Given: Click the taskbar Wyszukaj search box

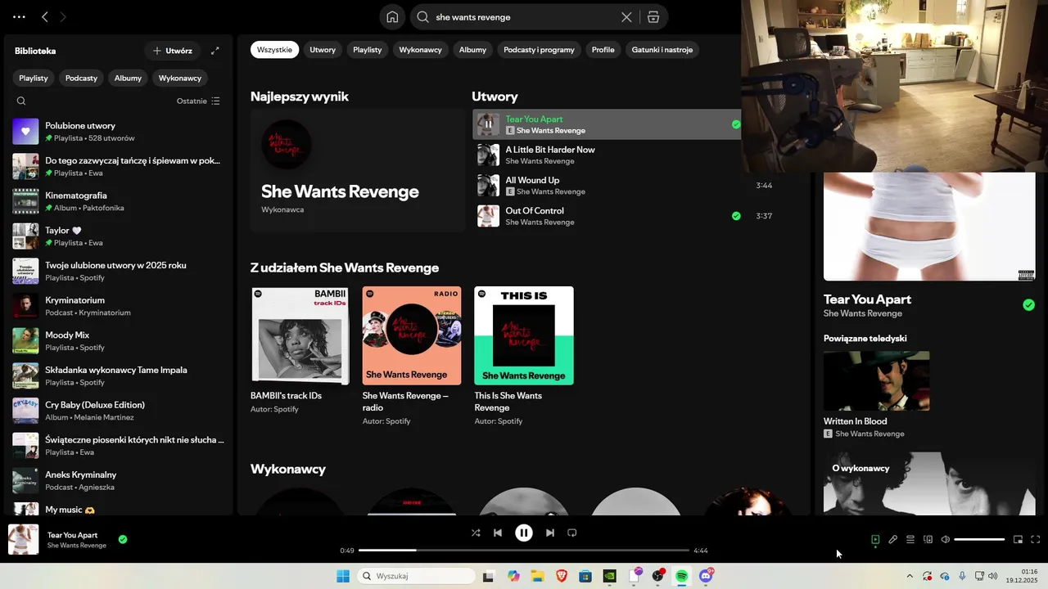Looking at the screenshot, I should click(417, 577).
